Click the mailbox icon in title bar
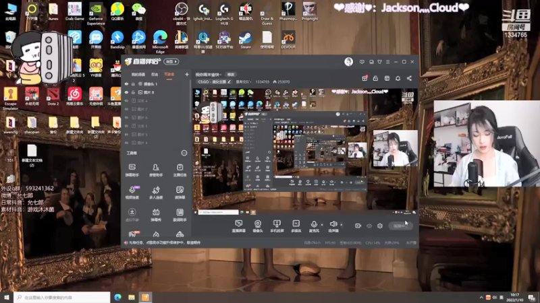 click(x=371, y=62)
